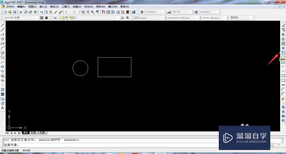Viewport: 286px width, 154px height.
Task: Toggle layer 0 freeze sun icon
Action: point(63,18)
